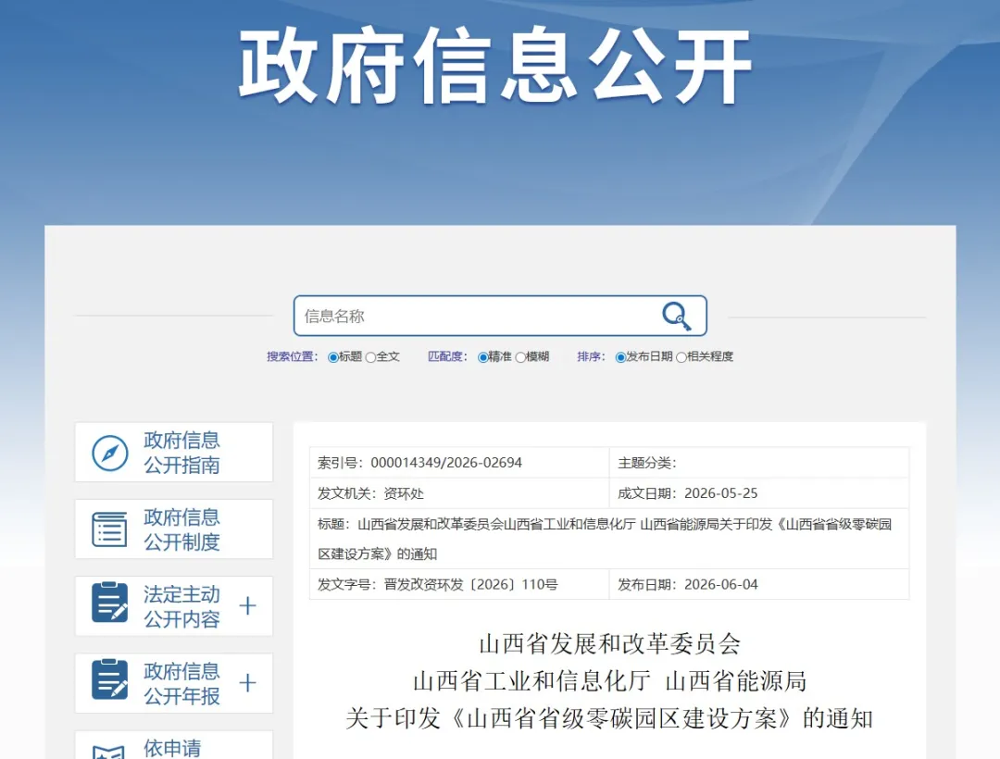Sort by 发布日期 radio button
Image resolution: width=1000 pixels, height=759 pixels.
pyautogui.click(x=620, y=357)
